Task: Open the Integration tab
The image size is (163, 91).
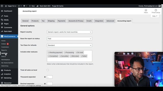Action: [x=99, y=21]
